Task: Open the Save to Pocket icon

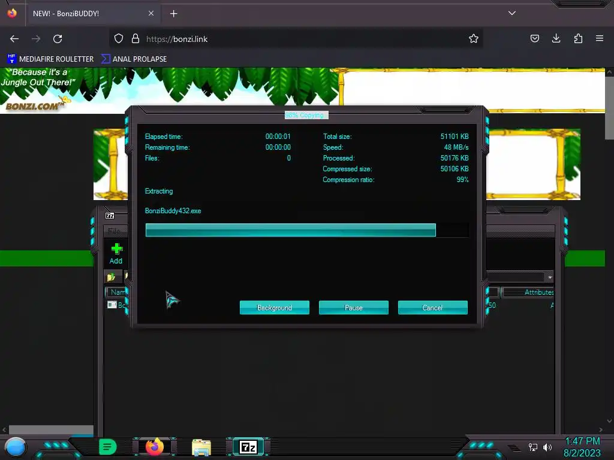Action: tap(534, 38)
